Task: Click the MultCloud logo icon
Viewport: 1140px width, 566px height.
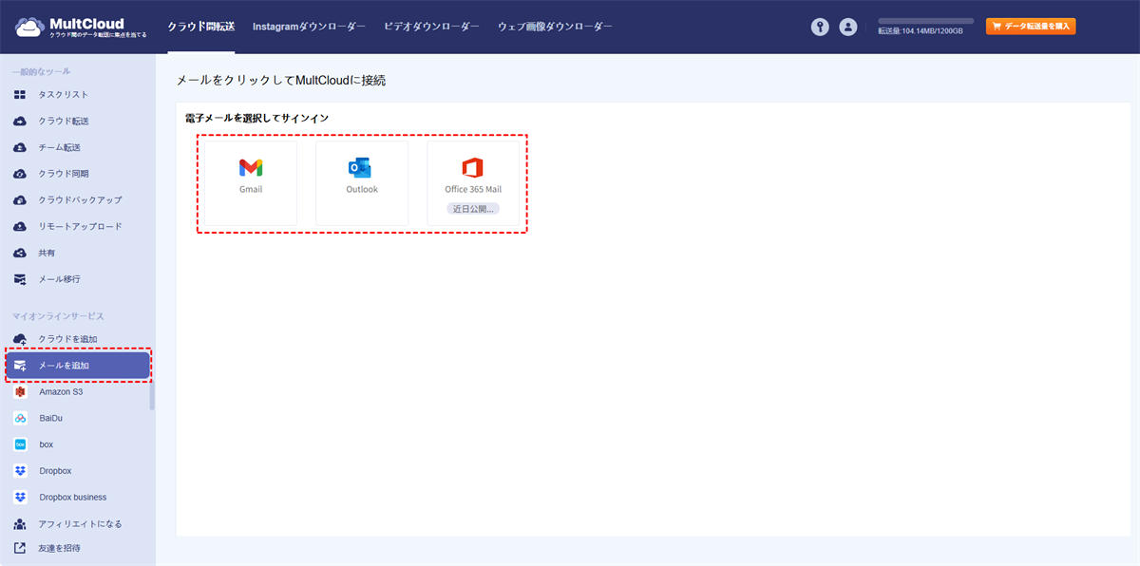Action: point(29,28)
